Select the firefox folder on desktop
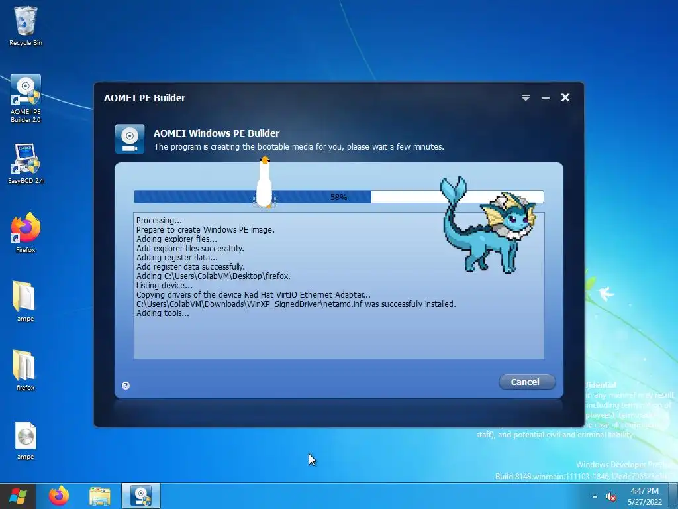Image resolution: width=678 pixels, height=509 pixels. coord(25,370)
